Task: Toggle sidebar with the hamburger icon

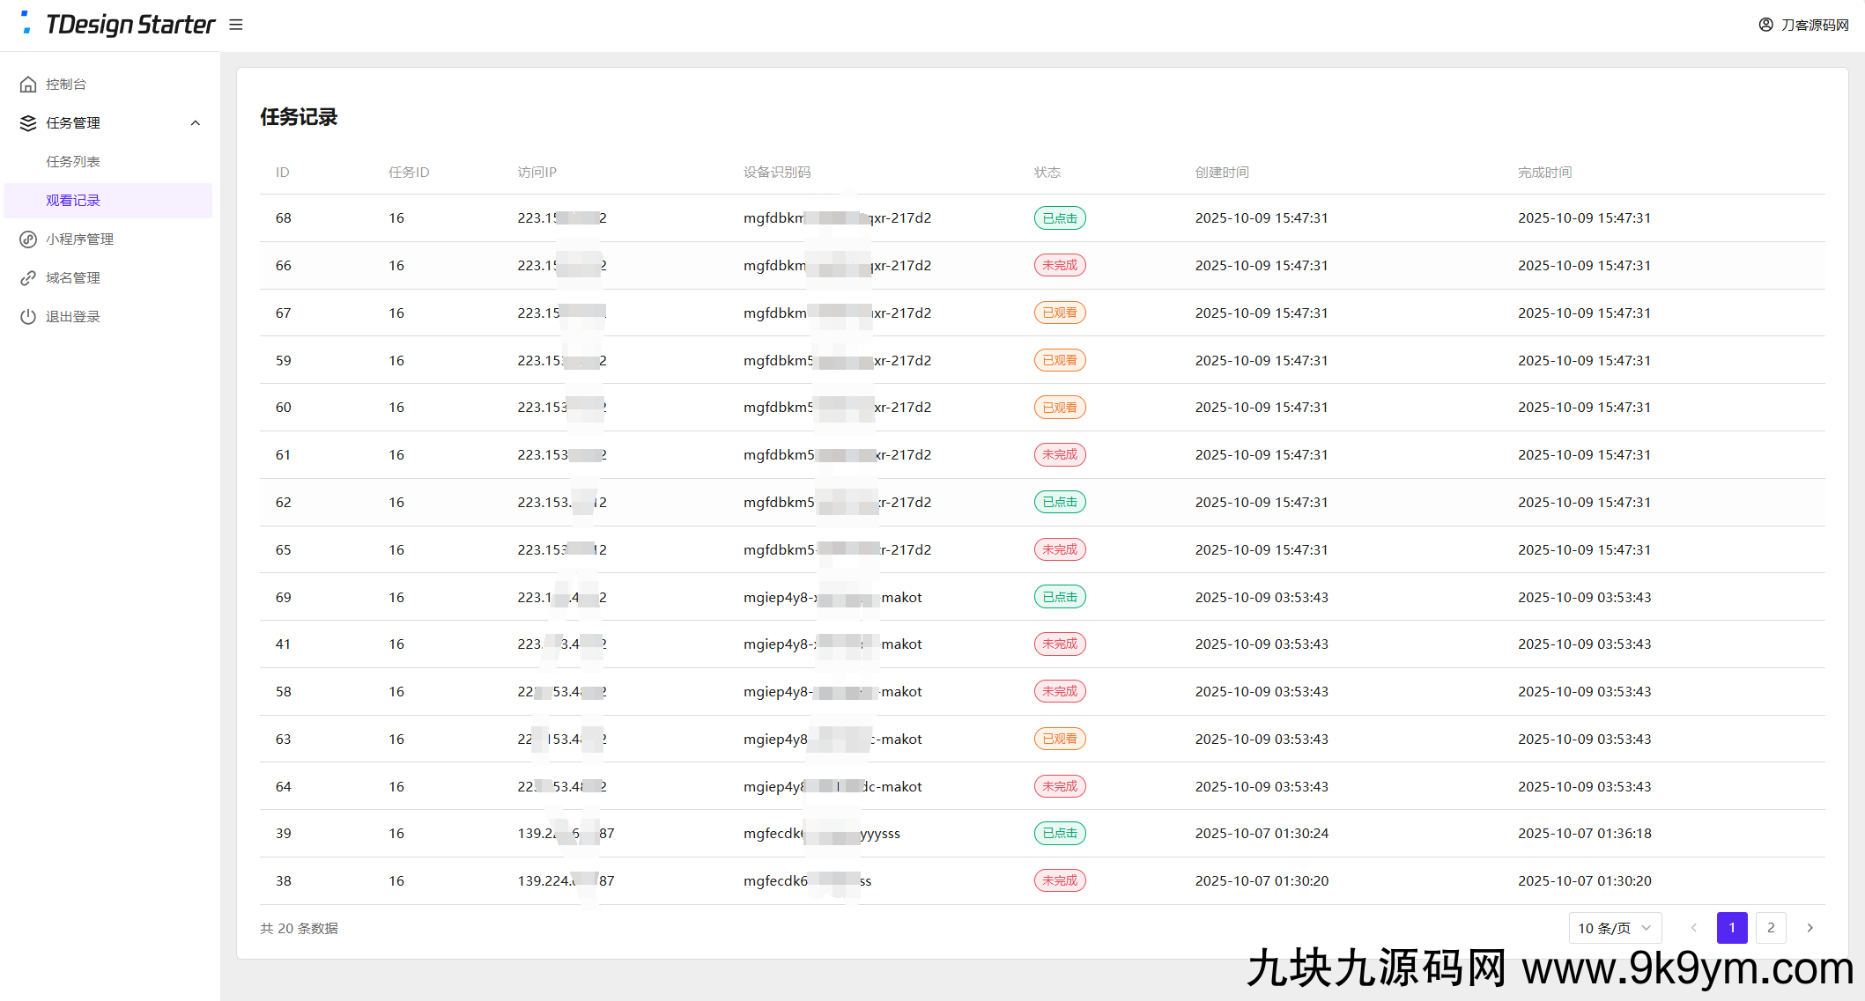Action: click(x=236, y=25)
